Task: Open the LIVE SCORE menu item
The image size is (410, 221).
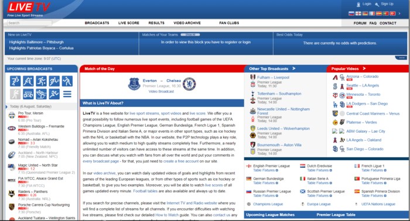Action: [129, 23]
